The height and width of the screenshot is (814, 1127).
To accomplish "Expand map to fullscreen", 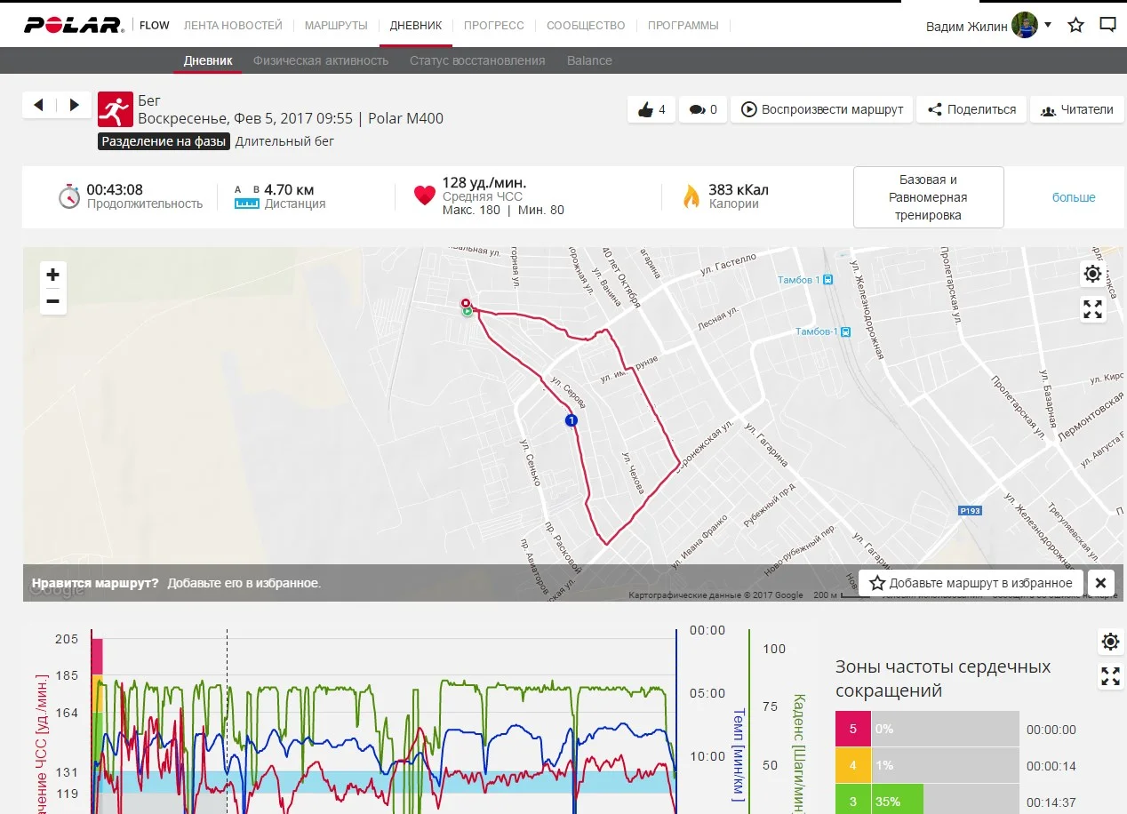I will click(1092, 309).
